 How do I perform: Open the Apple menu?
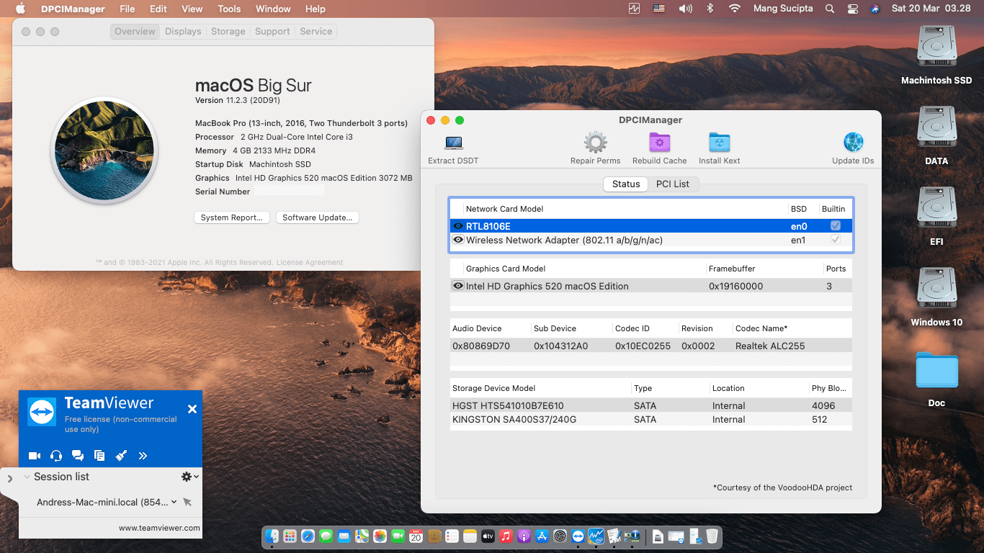(20, 9)
